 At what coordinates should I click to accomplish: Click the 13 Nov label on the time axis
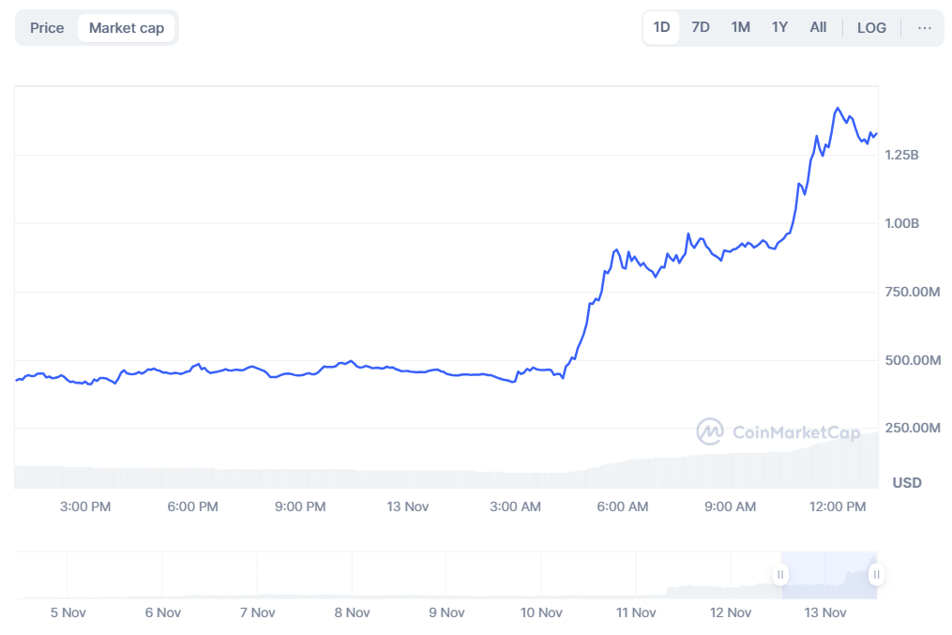[x=408, y=506]
